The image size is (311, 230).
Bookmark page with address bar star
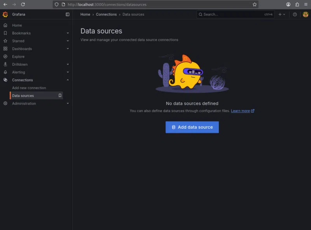[255, 4]
